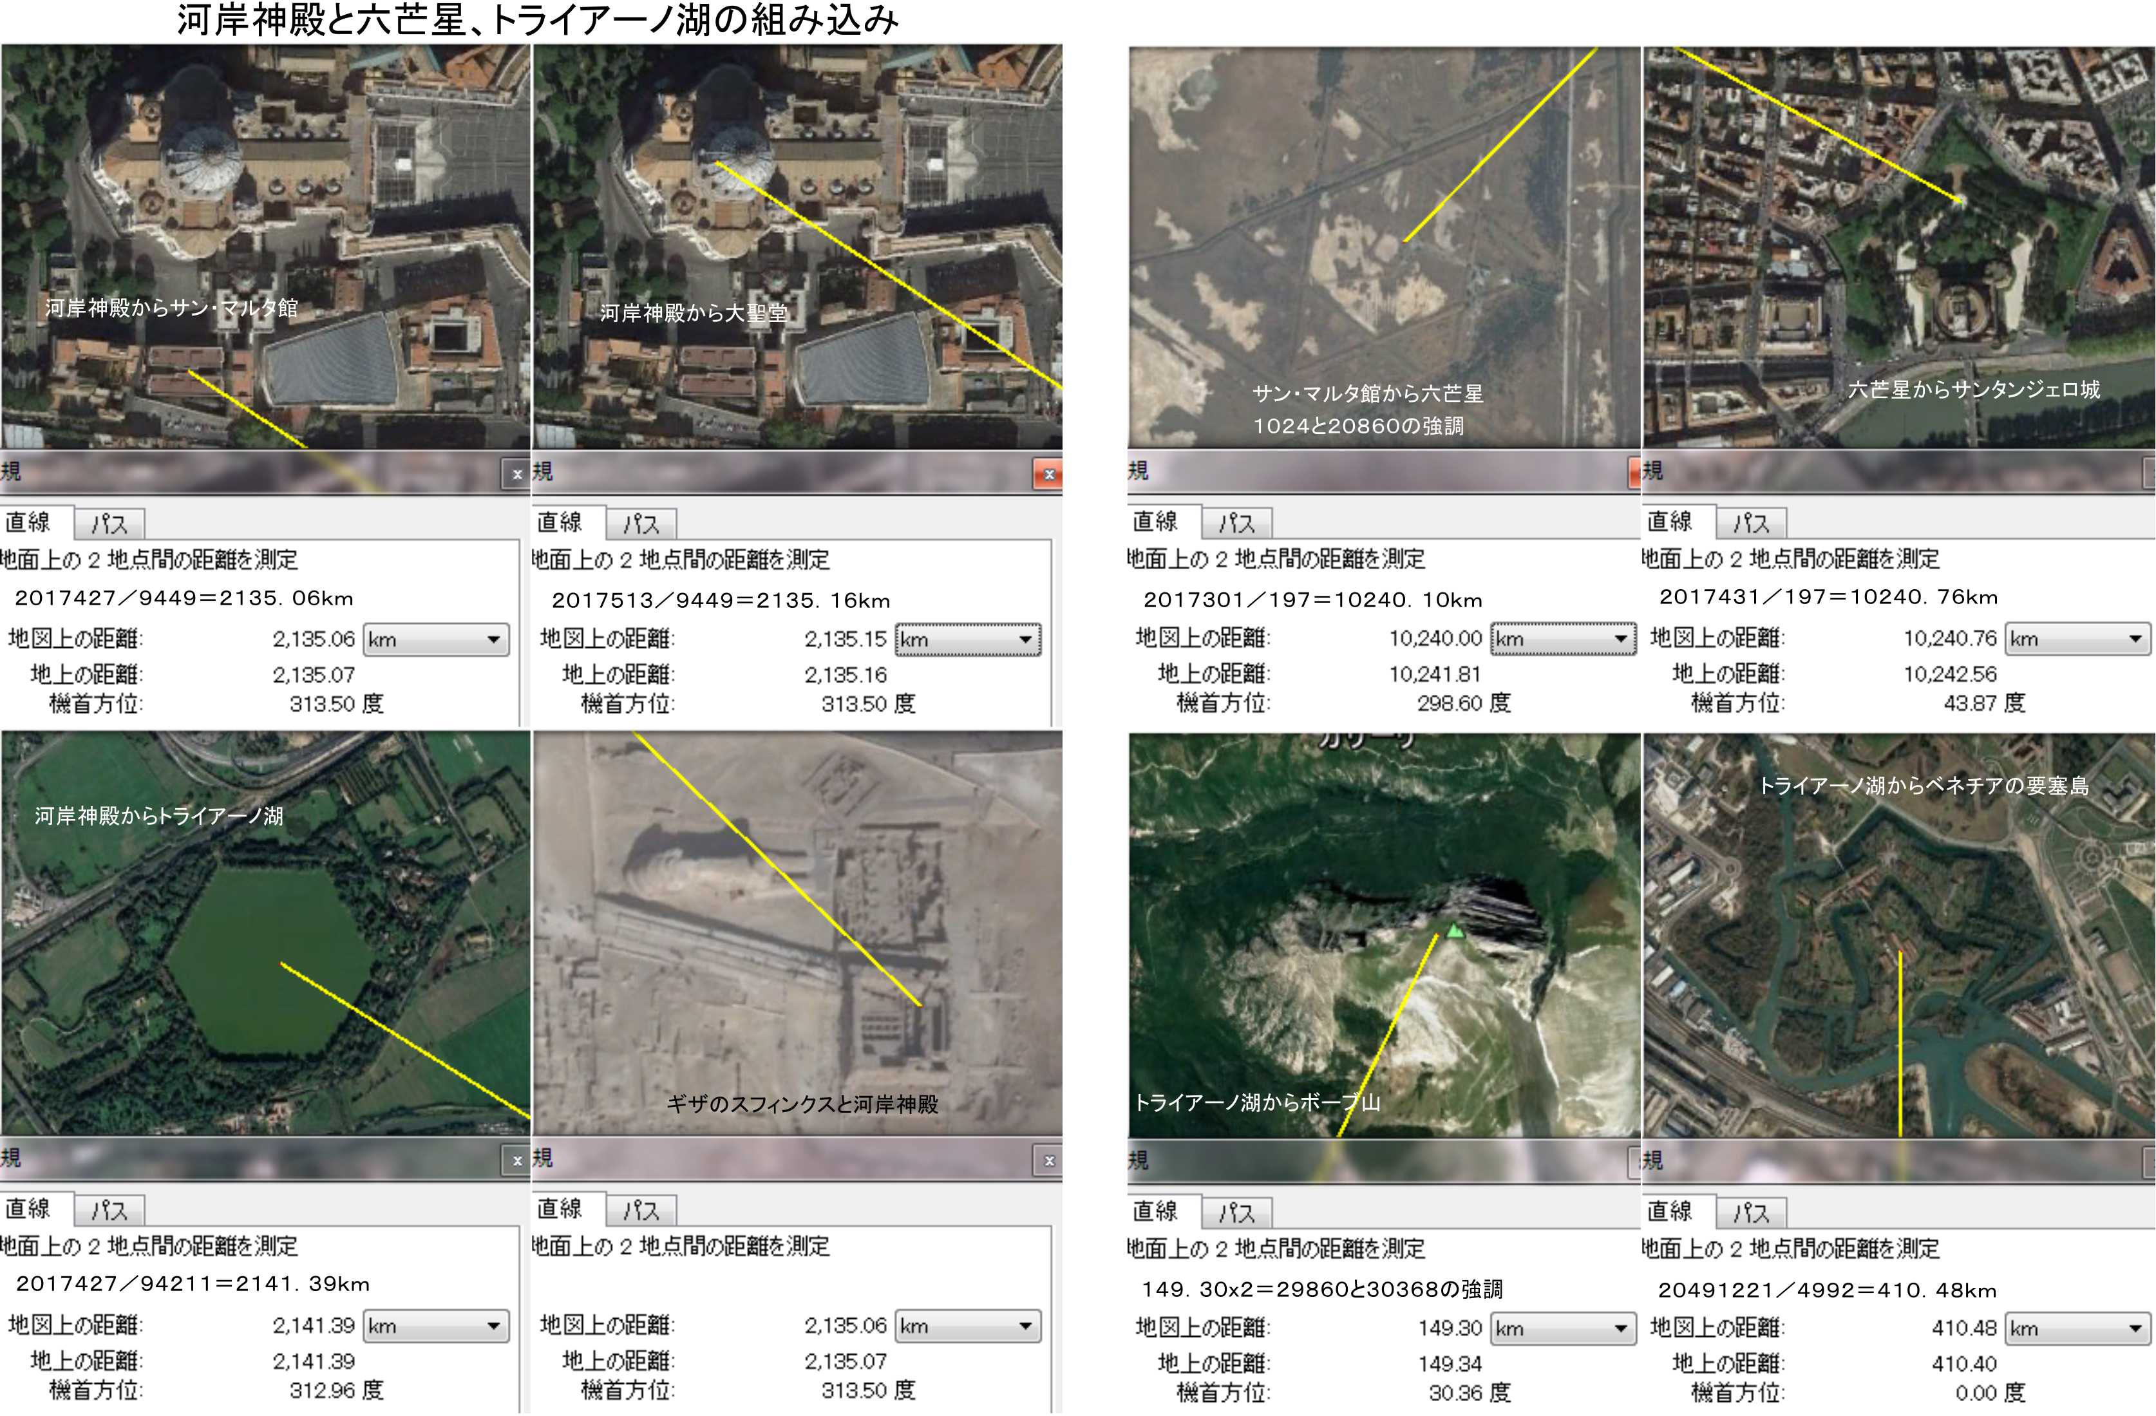
Task: Select 直線 tab in the 2,141.39 km panel
Action: click(27, 1209)
